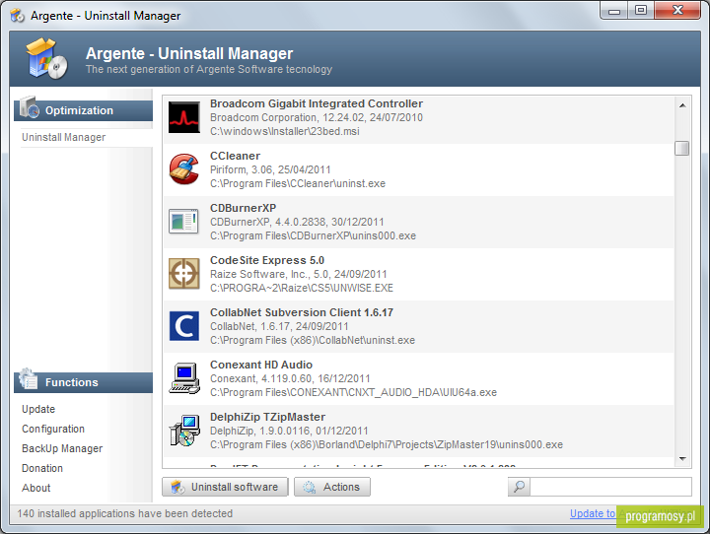Click the Broadcom Gigabit Integrated Controller icon

coord(183,117)
